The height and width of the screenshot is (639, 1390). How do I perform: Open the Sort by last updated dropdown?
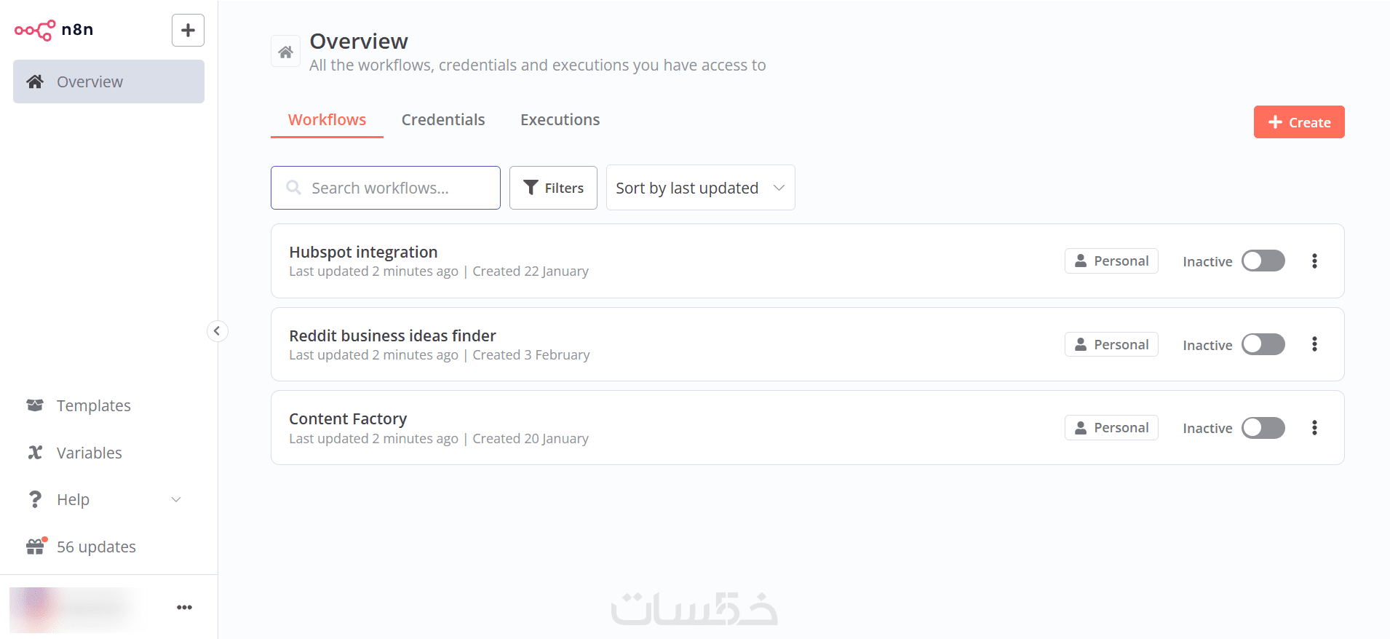click(700, 188)
